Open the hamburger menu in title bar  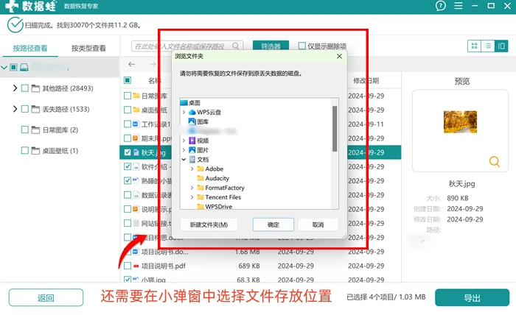tap(459, 6)
